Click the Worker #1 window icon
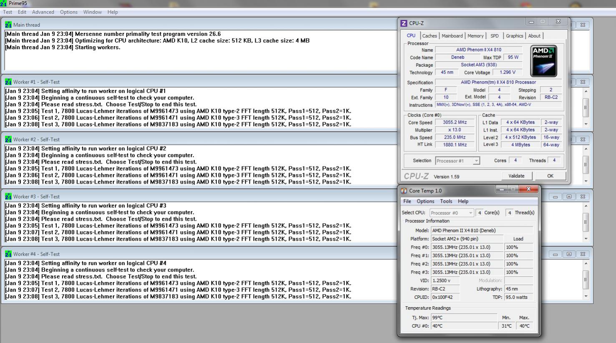This screenshot has height=343, width=616. [8, 82]
